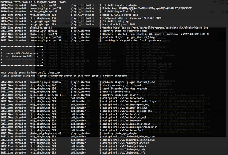
Task: Click 'http io service exit' message
Action: (116, 92)
